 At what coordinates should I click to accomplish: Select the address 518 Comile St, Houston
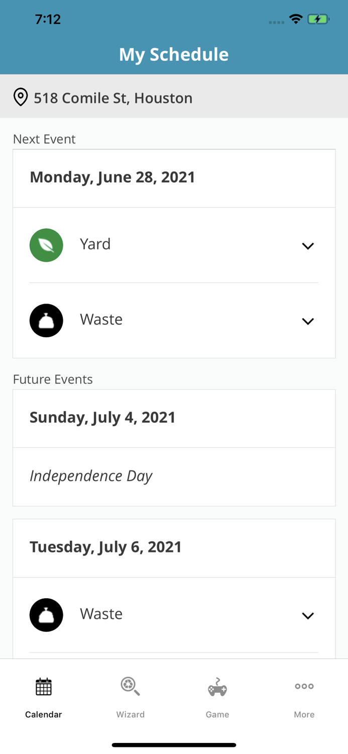tap(112, 98)
